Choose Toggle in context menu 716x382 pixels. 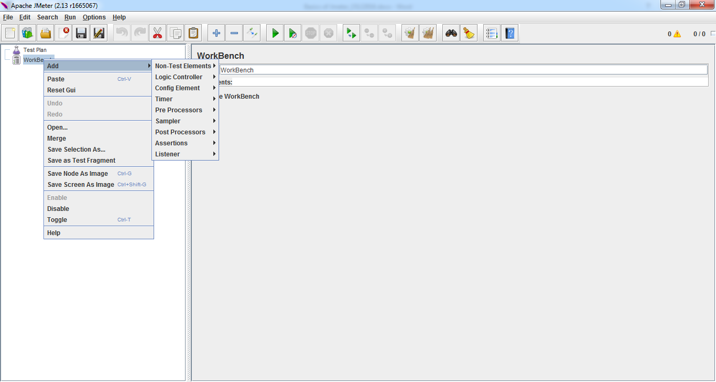pos(99,220)
